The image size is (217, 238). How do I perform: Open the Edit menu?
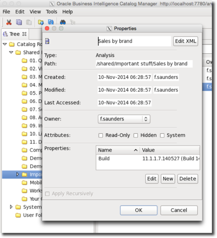[x=20, y=12]
